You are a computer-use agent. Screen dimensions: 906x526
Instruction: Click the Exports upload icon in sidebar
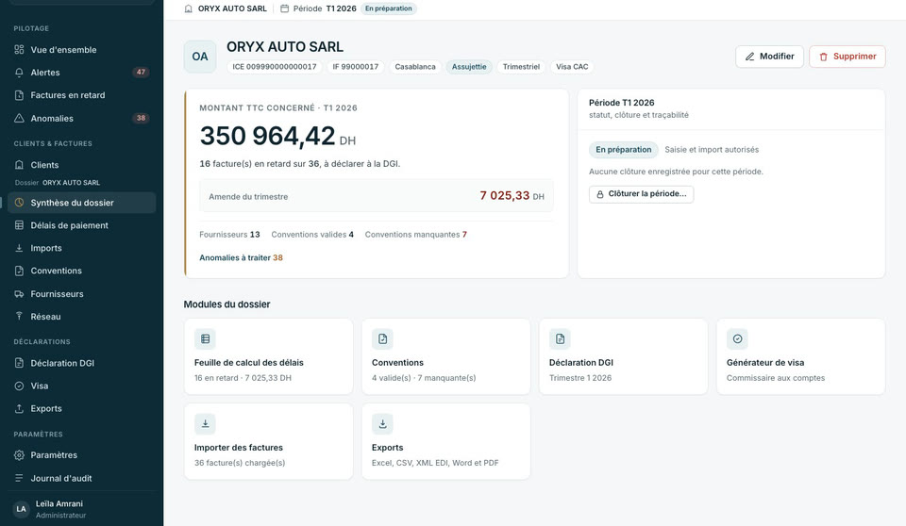click(19, 408)
